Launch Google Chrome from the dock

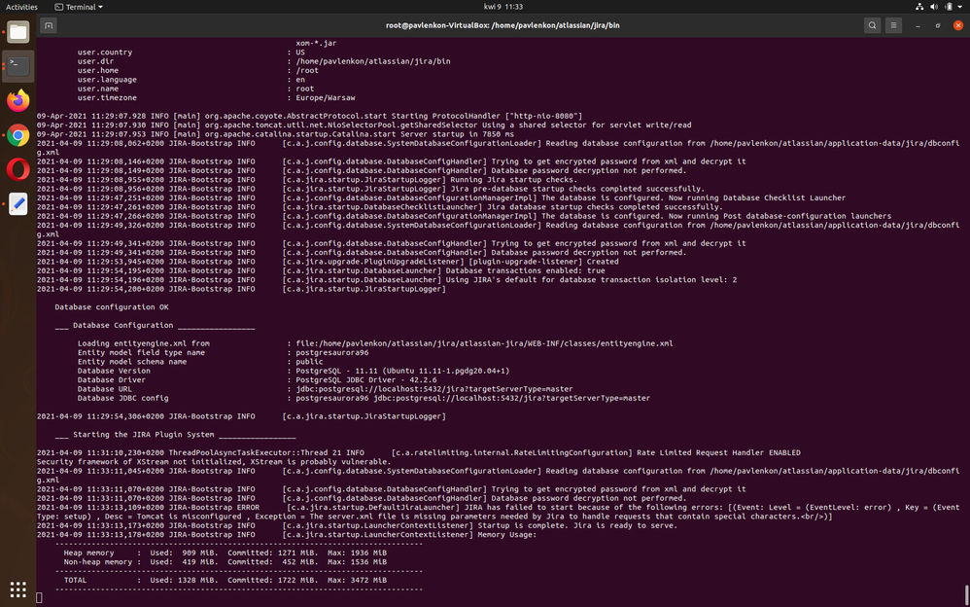tap(17, 135)
